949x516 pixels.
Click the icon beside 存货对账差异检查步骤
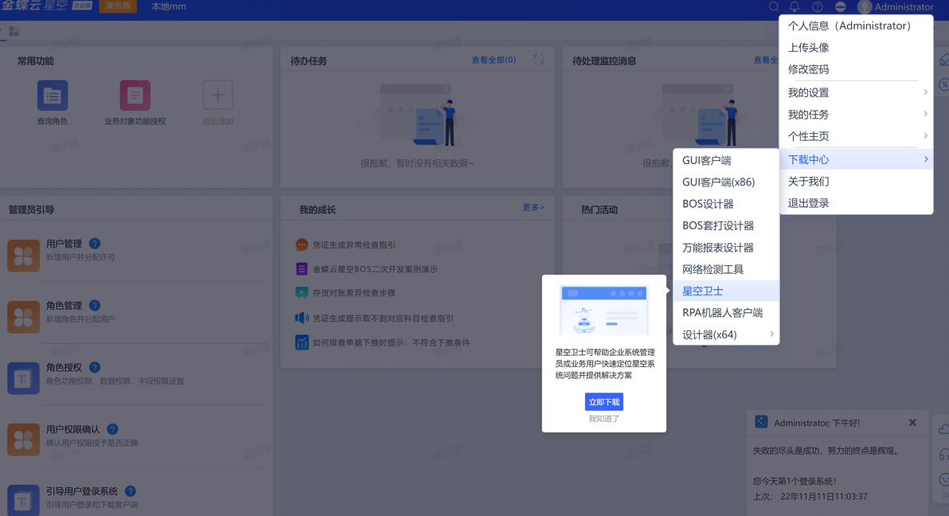point(302,292)
